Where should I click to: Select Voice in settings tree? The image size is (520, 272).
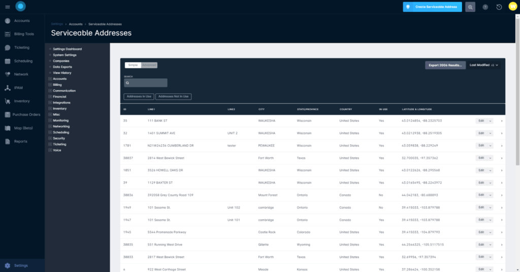[x=57, y=150]
